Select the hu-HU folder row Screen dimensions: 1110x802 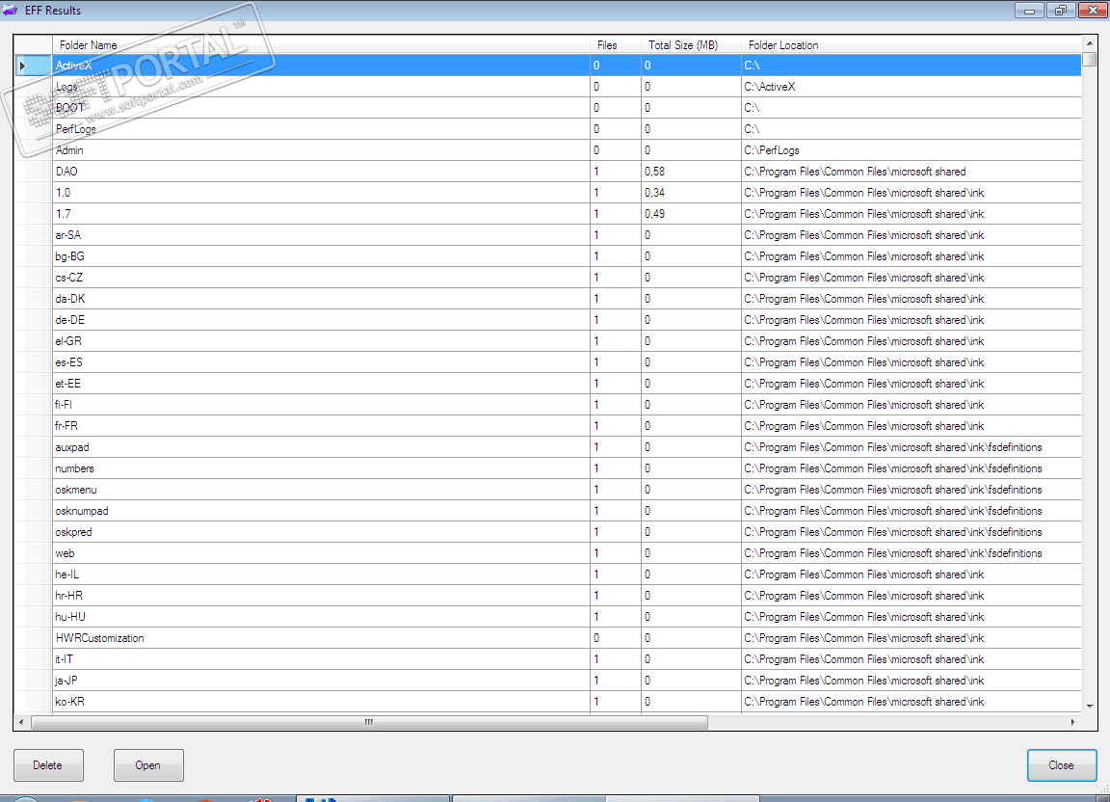548,618
